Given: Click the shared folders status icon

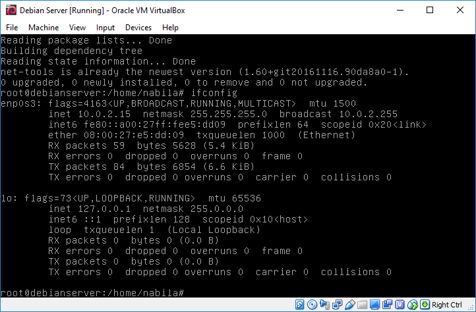Looking at the screenshot, I should [x=362, y=305].
